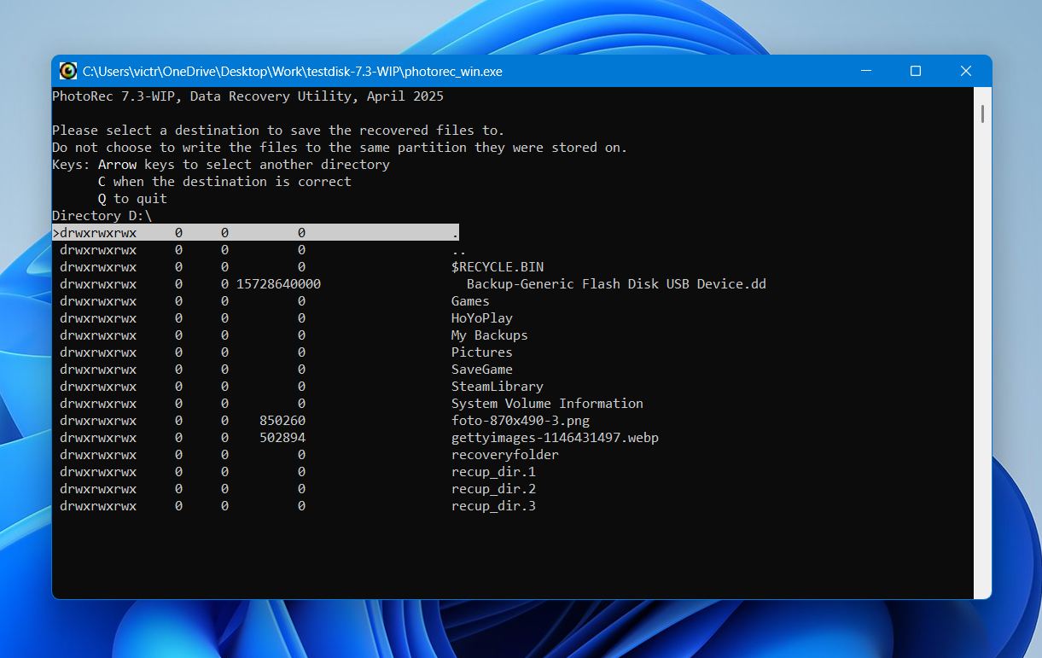Click 'Please select a destination' prompt line
The height and width of the screenshot is (658, 1042).
tap(278, 131)
